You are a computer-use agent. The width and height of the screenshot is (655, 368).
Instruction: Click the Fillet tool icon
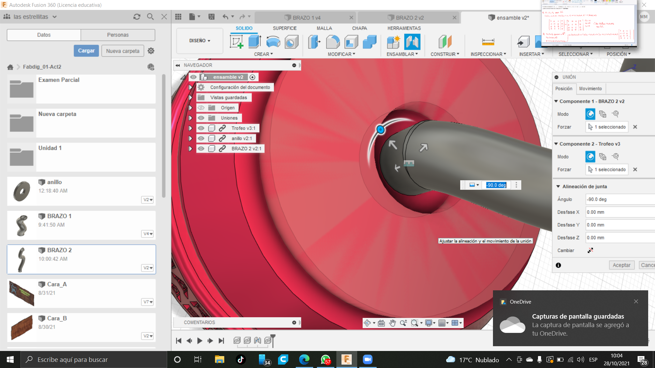pyautogui.click(x=333, y=42)
